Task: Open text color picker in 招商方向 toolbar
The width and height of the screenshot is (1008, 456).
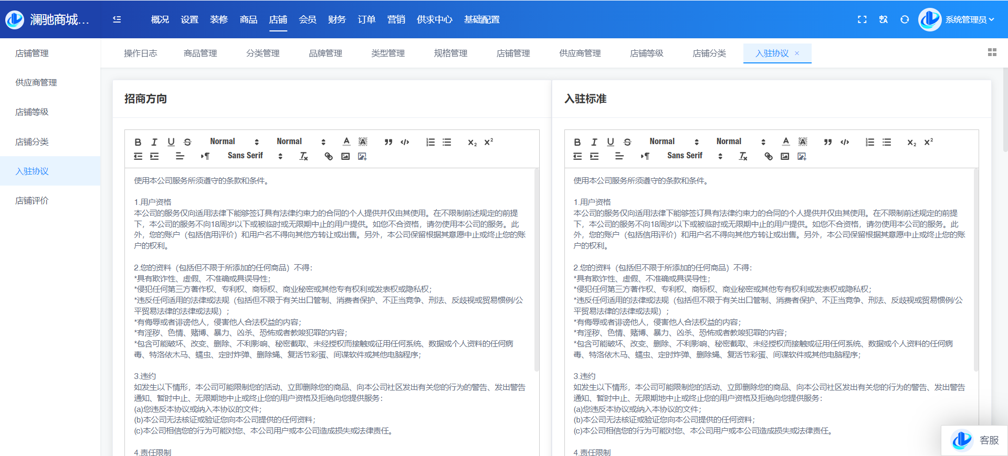Action: click(346, 142)
